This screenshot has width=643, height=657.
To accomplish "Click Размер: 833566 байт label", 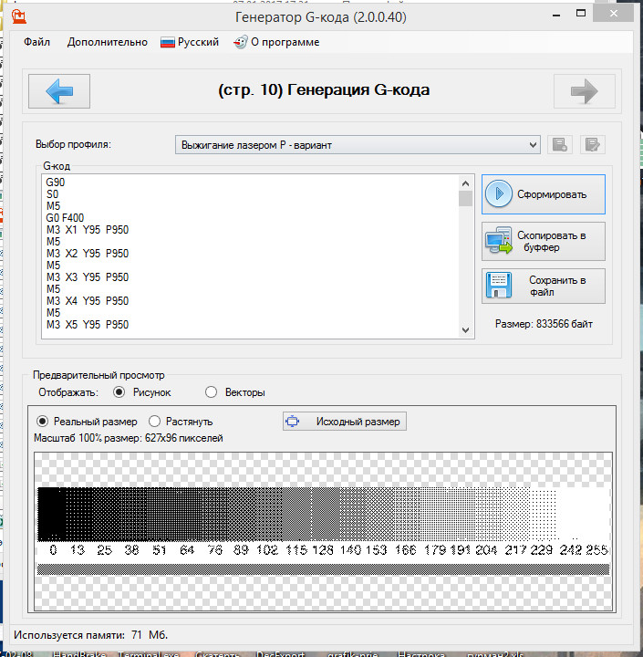I will [544, 324].
